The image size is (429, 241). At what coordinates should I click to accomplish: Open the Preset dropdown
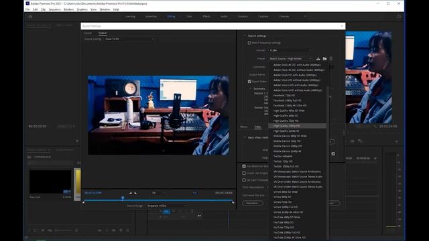290,58
